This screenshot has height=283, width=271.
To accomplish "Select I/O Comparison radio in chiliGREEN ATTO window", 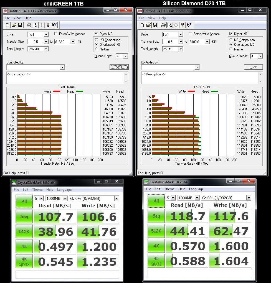I will (x=97, y=40).
